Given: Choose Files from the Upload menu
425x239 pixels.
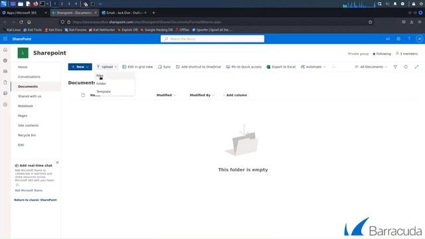Looking at the screenshot, I should (x=115, y=76).
